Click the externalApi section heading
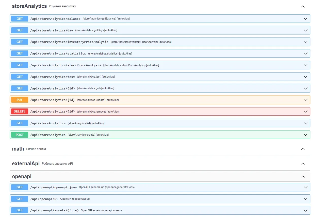Image resolution: width=325 pixels, height=221 pixels. tap(26, 163)
